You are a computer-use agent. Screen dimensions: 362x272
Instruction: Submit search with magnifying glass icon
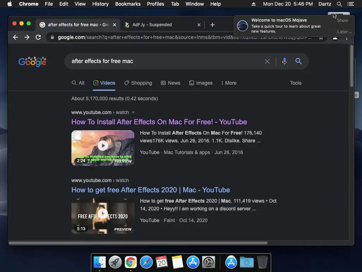point(298,61)
